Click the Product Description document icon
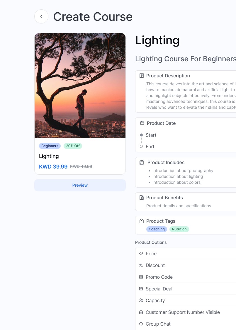This screenshot has height=330, width=236. (142, 76)
